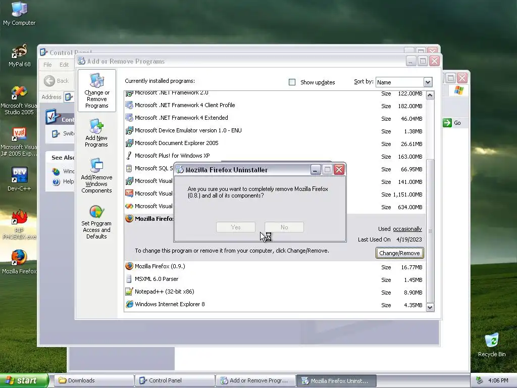The width and height of the screenshot is (517, 388).
Task: Click the green Go arrow icon
Action: (x=447, y=123)
